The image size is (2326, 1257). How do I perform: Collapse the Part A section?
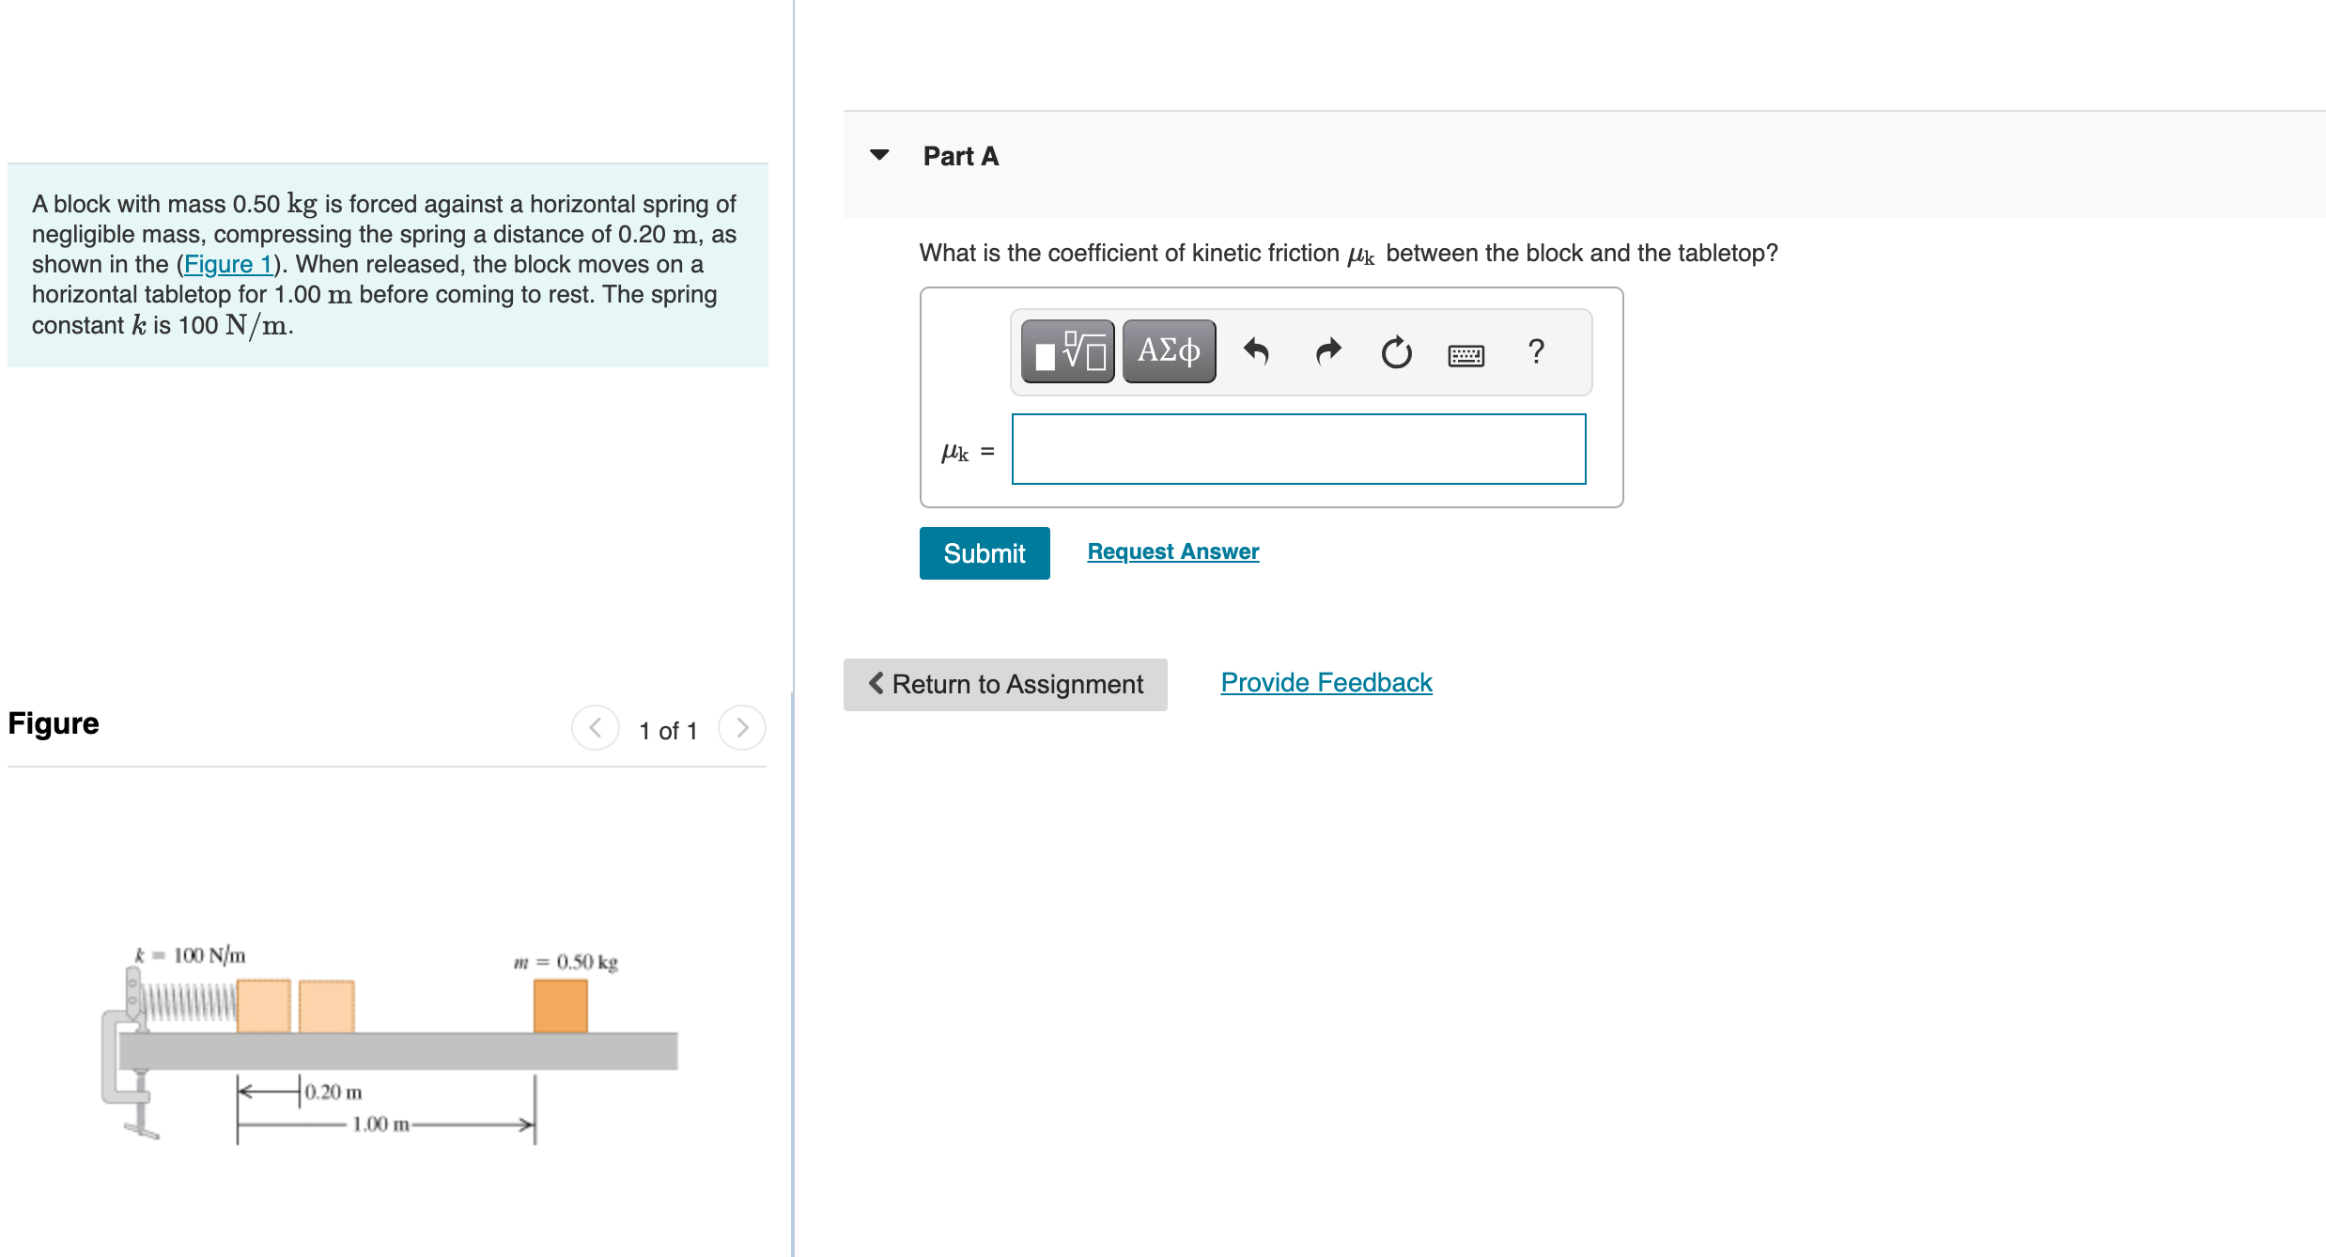click(880, 155)
